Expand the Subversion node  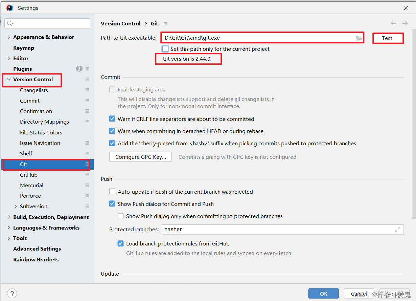tap(16, 206)
